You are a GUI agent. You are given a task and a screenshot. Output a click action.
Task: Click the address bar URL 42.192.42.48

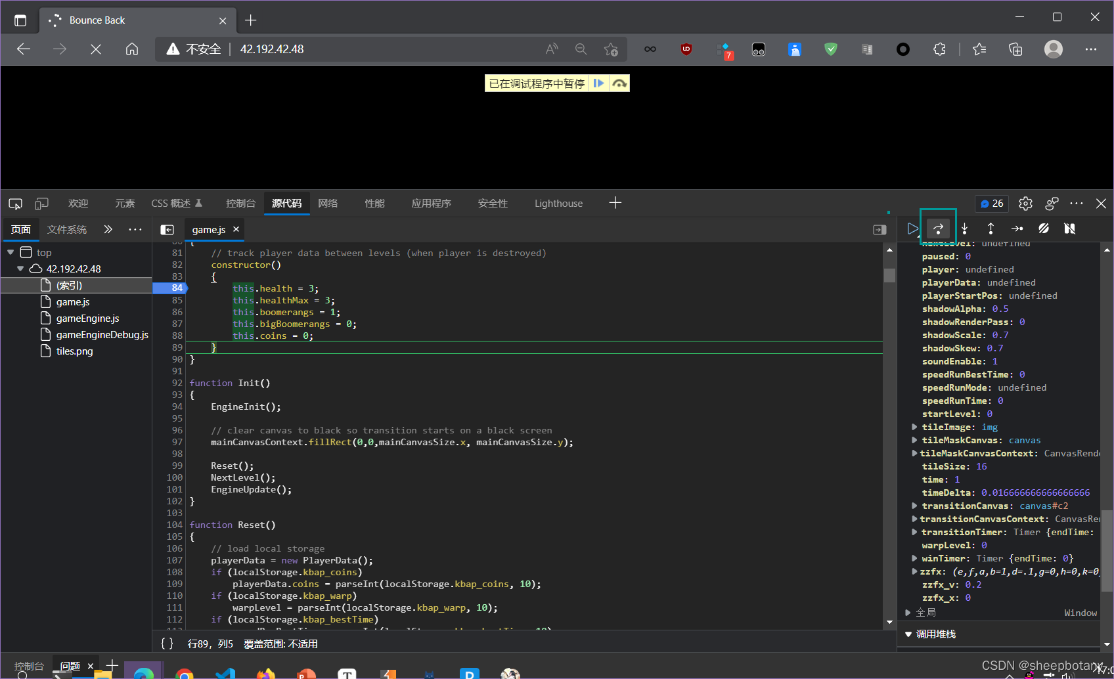tap(272, 49)
